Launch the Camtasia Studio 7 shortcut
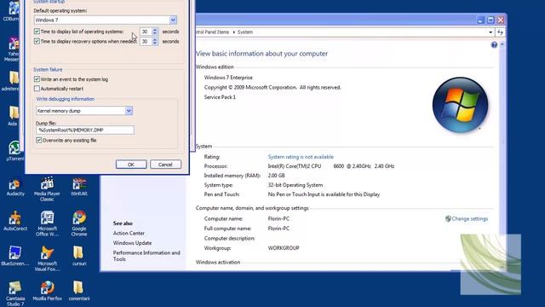This screenshot has width=545, height=307. pos(15,293)
